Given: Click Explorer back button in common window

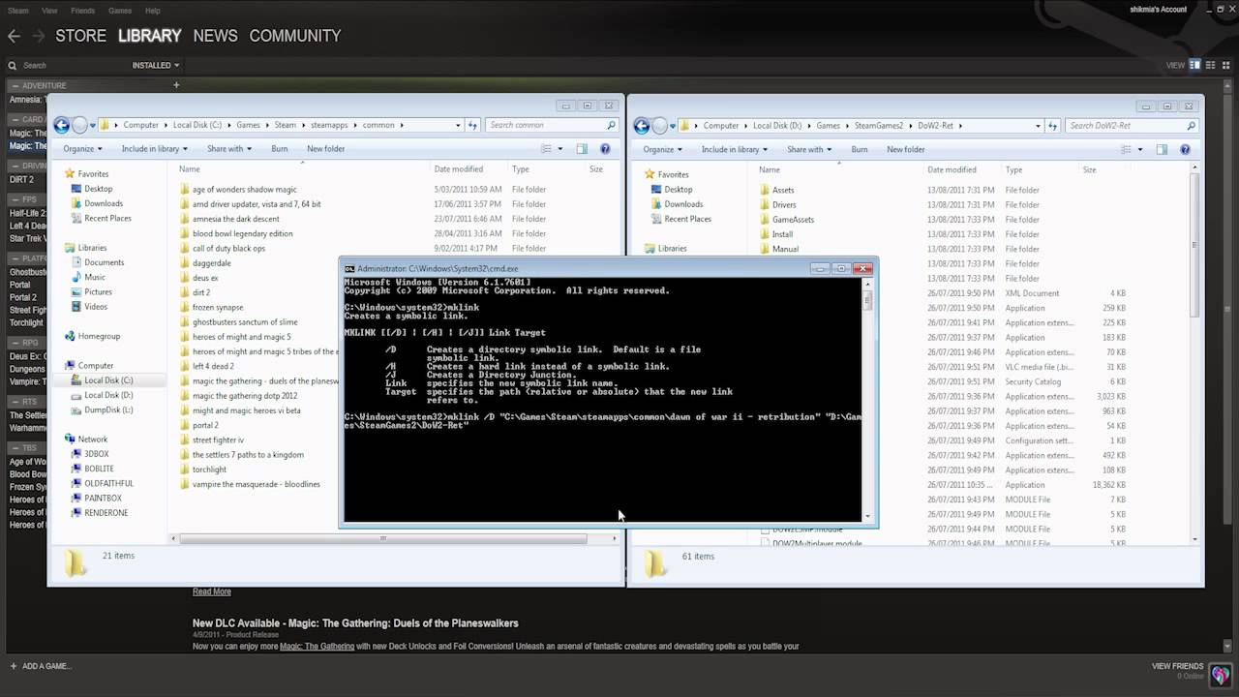Looking at the screenshot, I should [62, 125].
